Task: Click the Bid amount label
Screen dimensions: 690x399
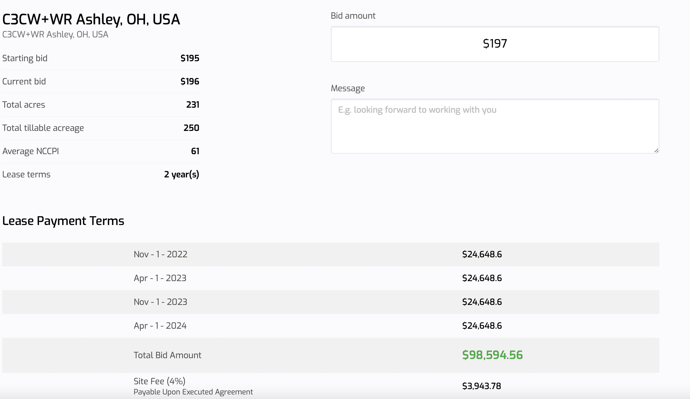Action: pyautogui.click(x=353, y=16)
